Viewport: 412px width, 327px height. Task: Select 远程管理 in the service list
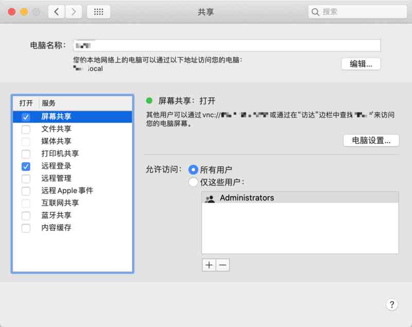(56, 179)
